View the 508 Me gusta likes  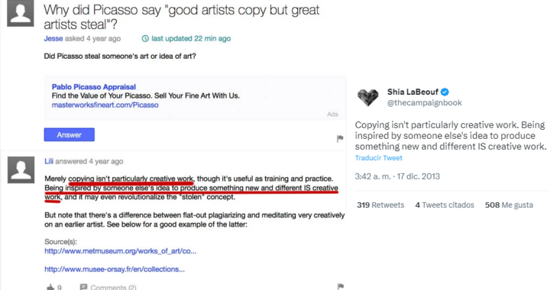(509, 205)
